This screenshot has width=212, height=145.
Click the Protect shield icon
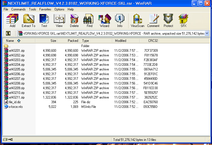point(168,20)
